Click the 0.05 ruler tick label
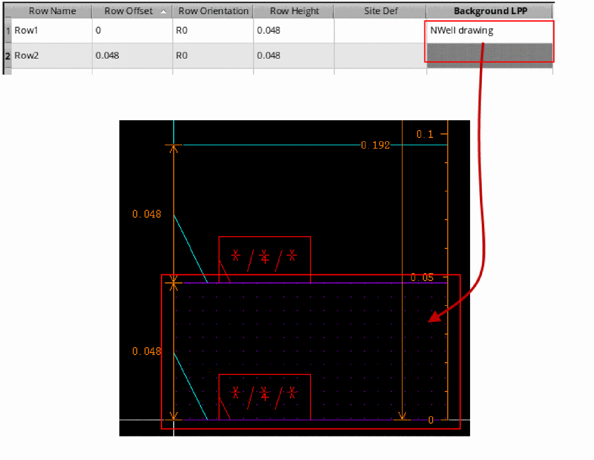 pos(423,277)
